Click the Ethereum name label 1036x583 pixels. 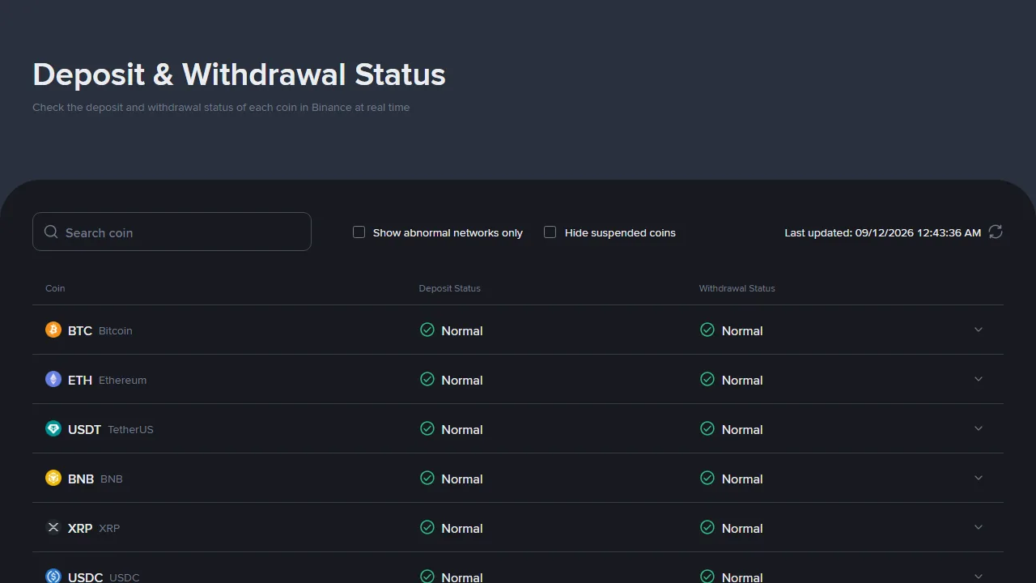click(123, 380)
